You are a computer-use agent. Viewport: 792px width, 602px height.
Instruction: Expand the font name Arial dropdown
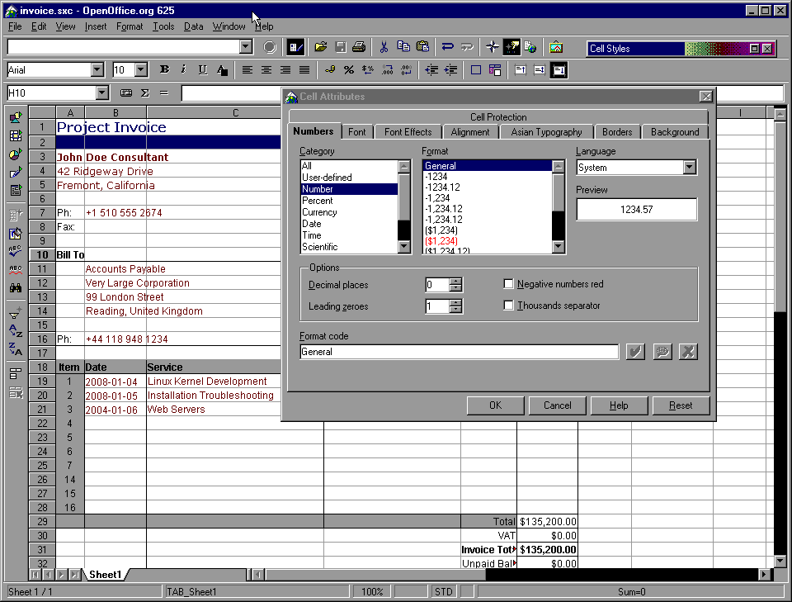(x=97, y=70)
